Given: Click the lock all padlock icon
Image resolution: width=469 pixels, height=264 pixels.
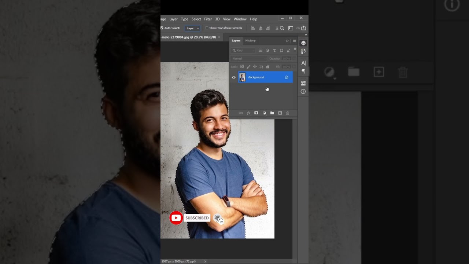Looking at the screenshot, I should tap(267, 67).
